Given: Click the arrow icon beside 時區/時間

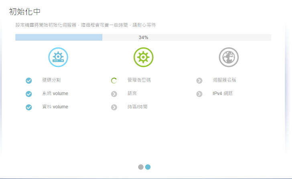Looking at the screenshot, I should tap(114, 107).
